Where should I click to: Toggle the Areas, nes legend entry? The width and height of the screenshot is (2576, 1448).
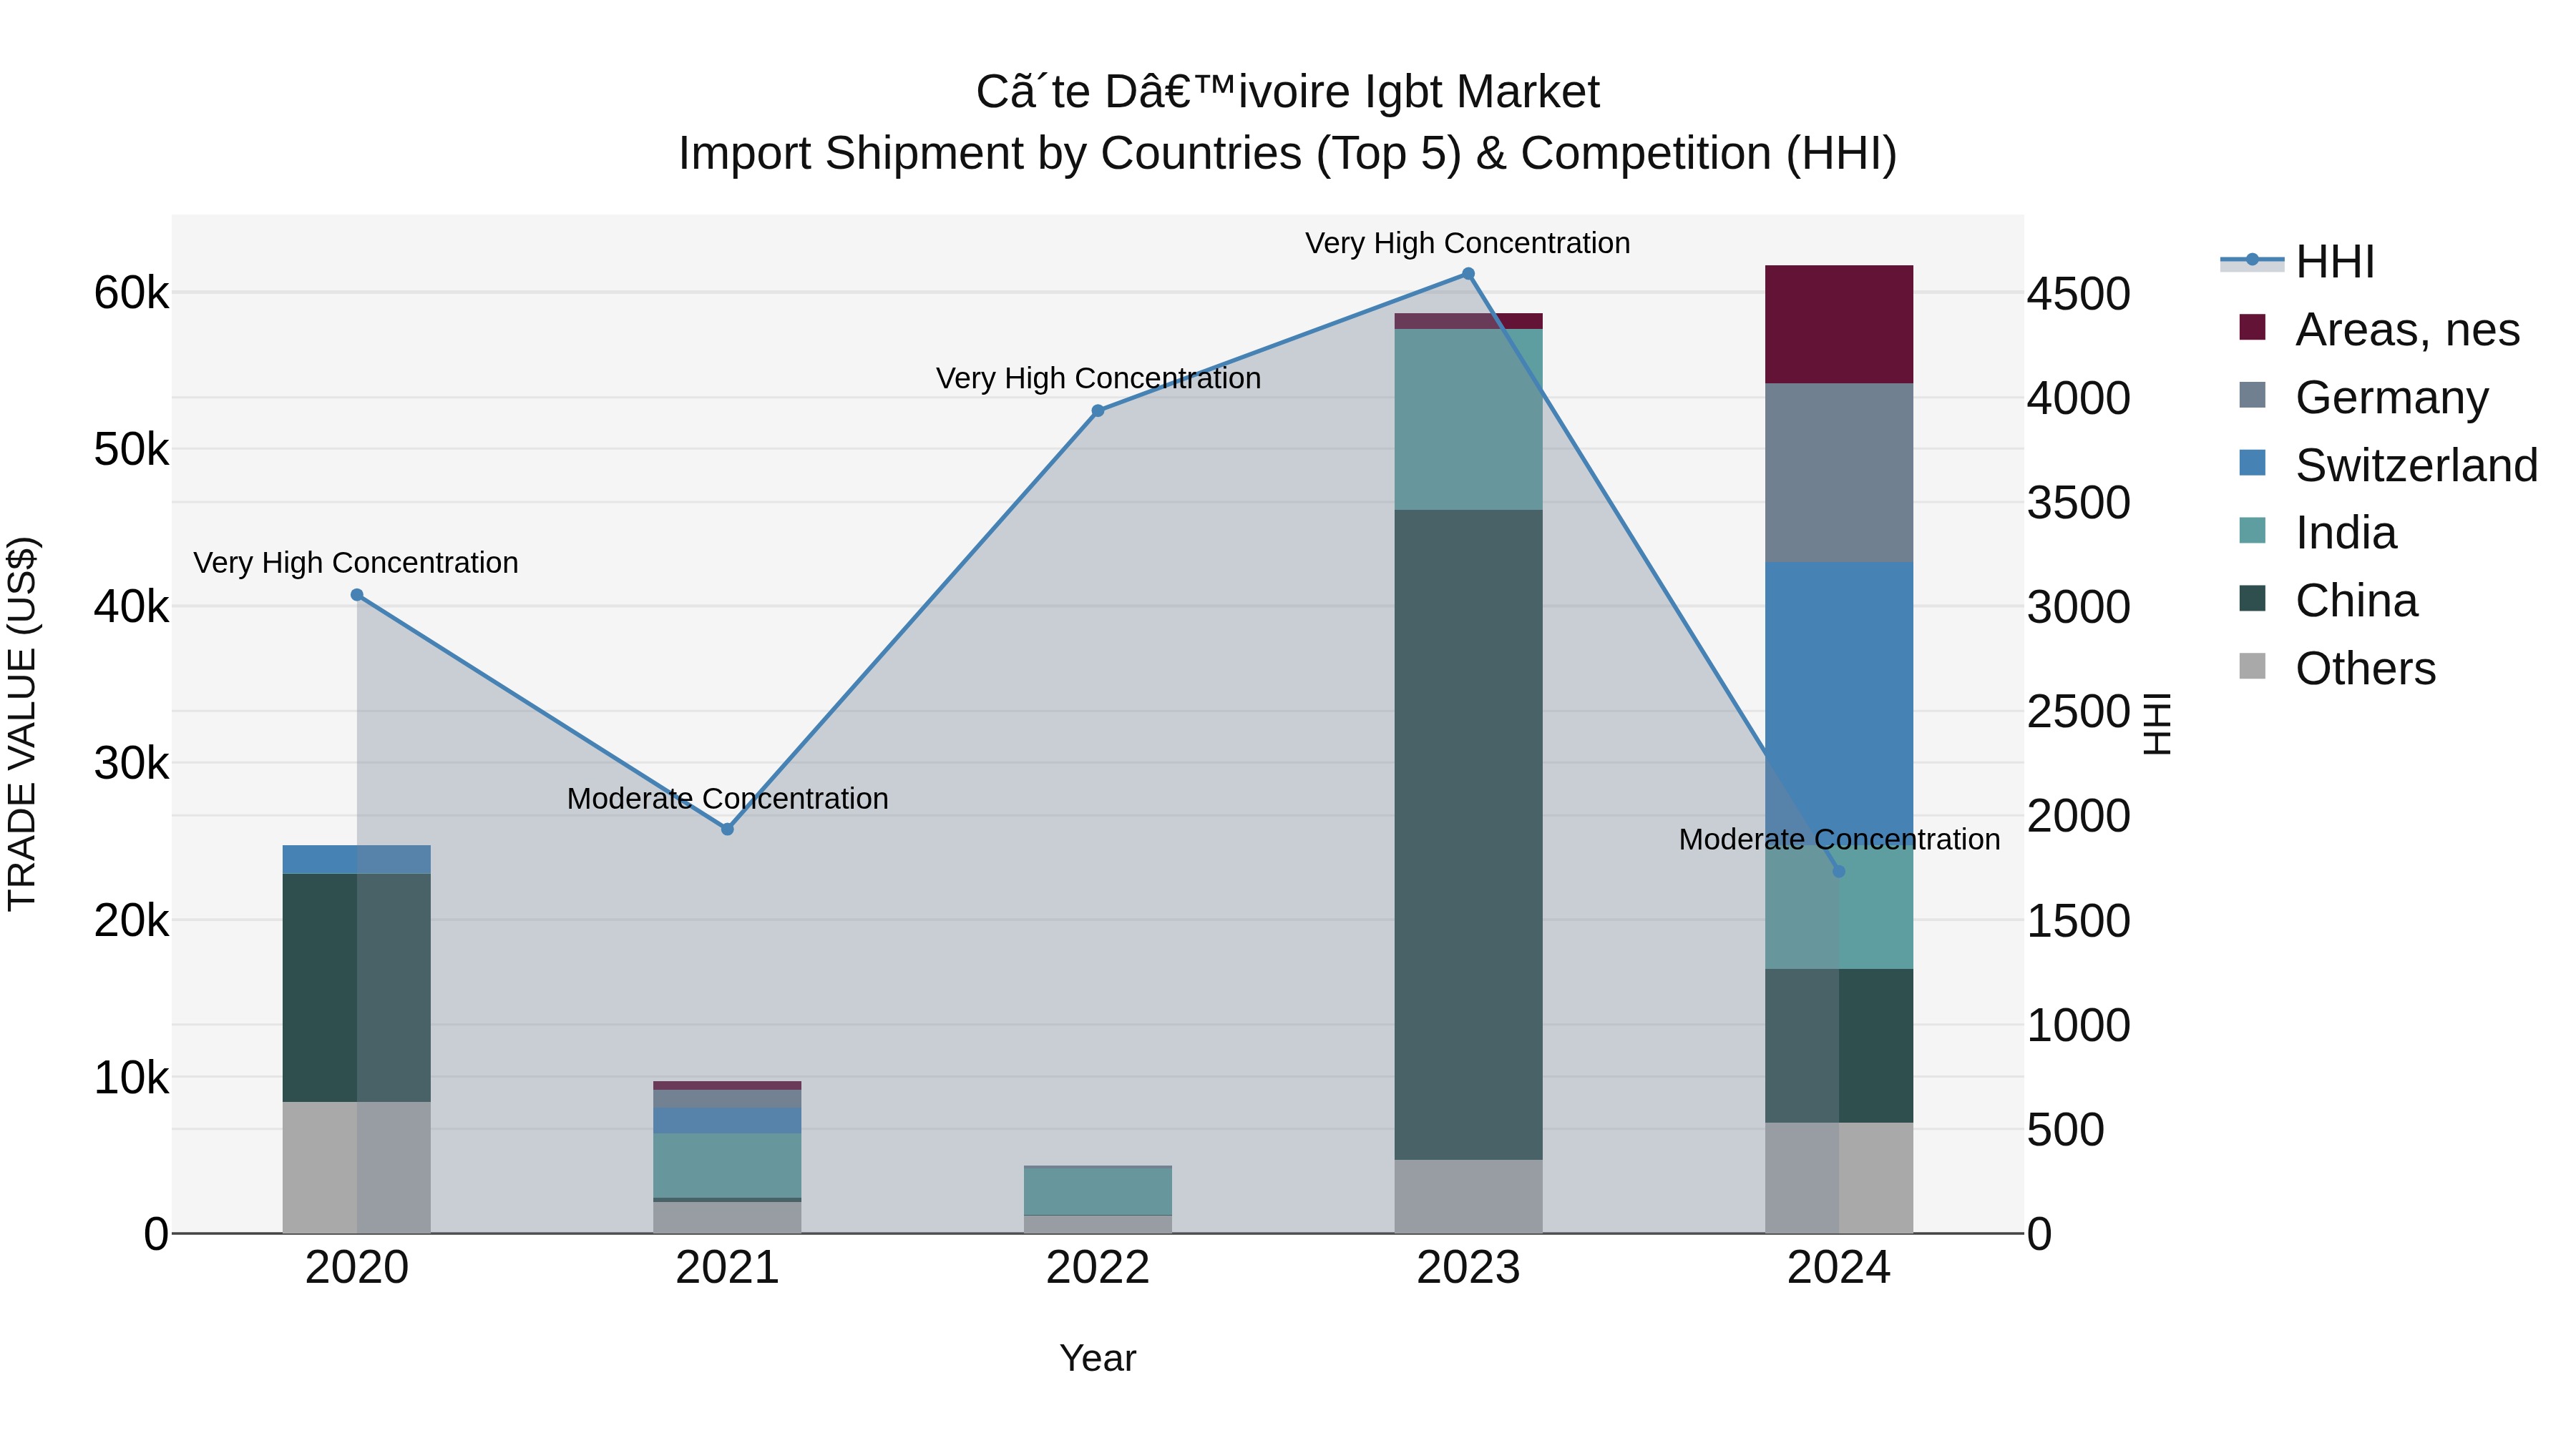[2379, 330]
